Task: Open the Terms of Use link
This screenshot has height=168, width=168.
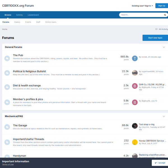Action: tap(8, 164)
